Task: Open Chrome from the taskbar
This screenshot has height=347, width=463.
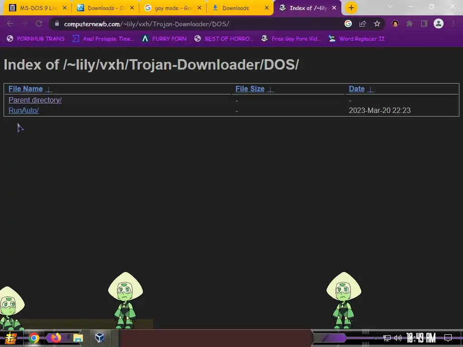Action: pyautogui.click(x=34, y=338)
